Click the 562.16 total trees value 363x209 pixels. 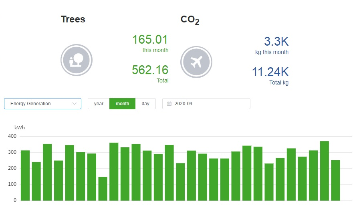(x=150, y=70)
